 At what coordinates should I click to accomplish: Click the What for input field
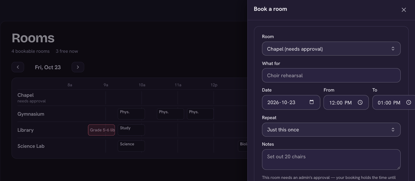(x=331, y=76)
